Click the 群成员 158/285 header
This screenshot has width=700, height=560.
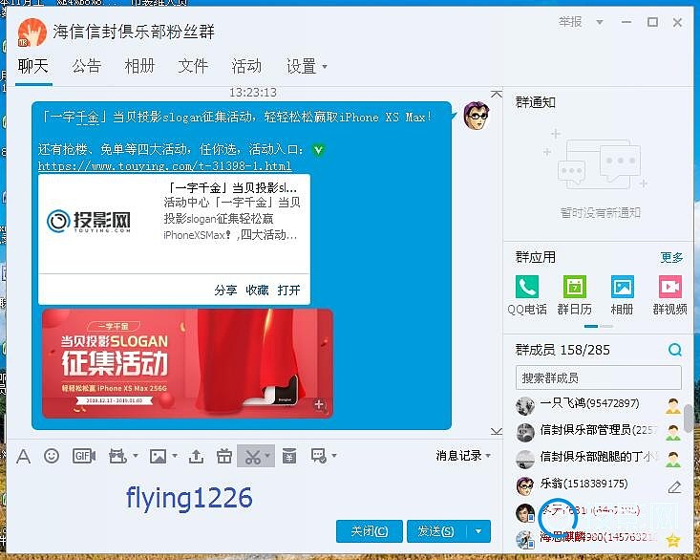click(x=562, y=350)
